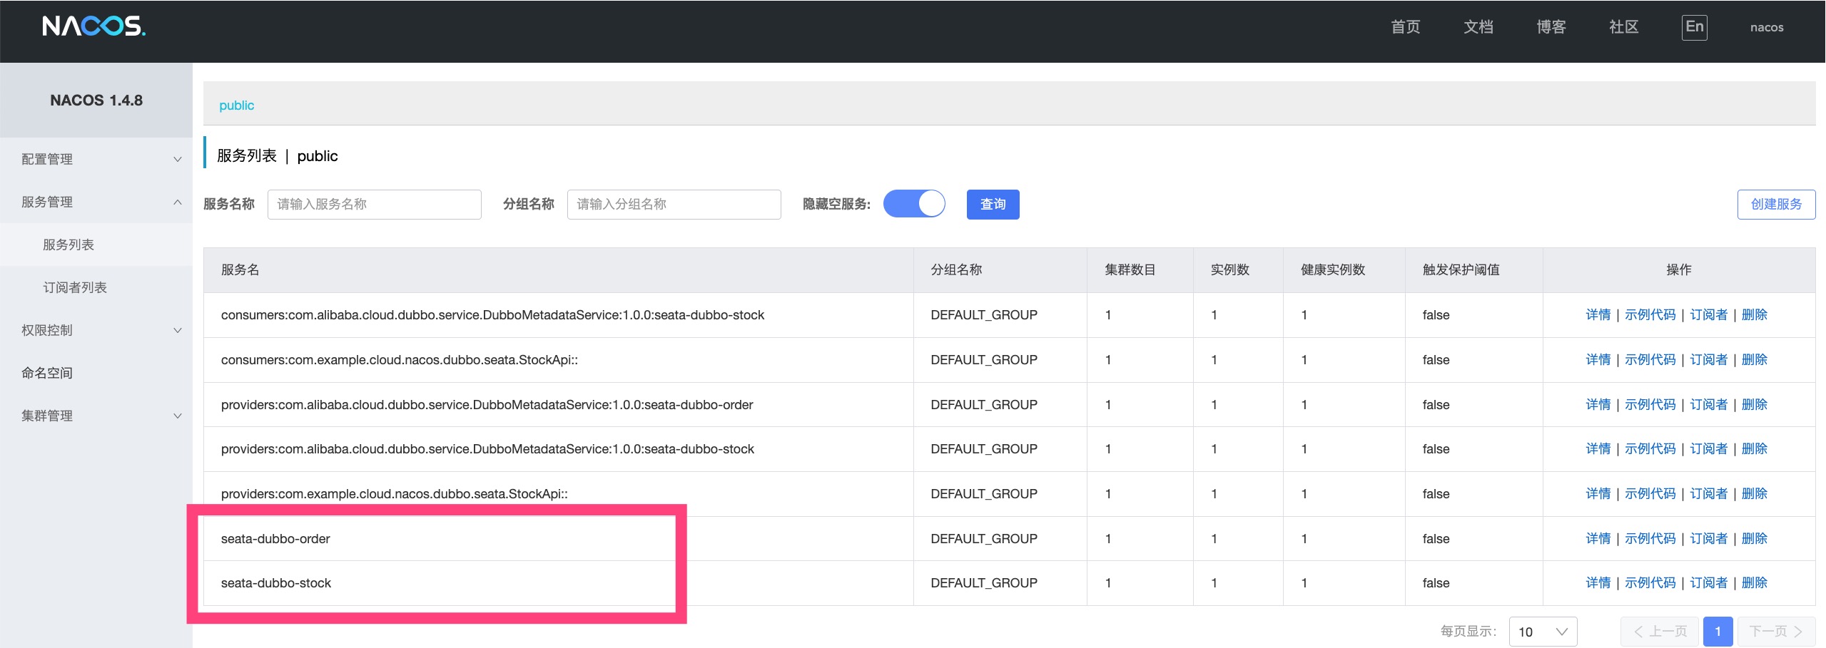Open 示例代码 for seata-dubbo-stock service

point(1650,582)
